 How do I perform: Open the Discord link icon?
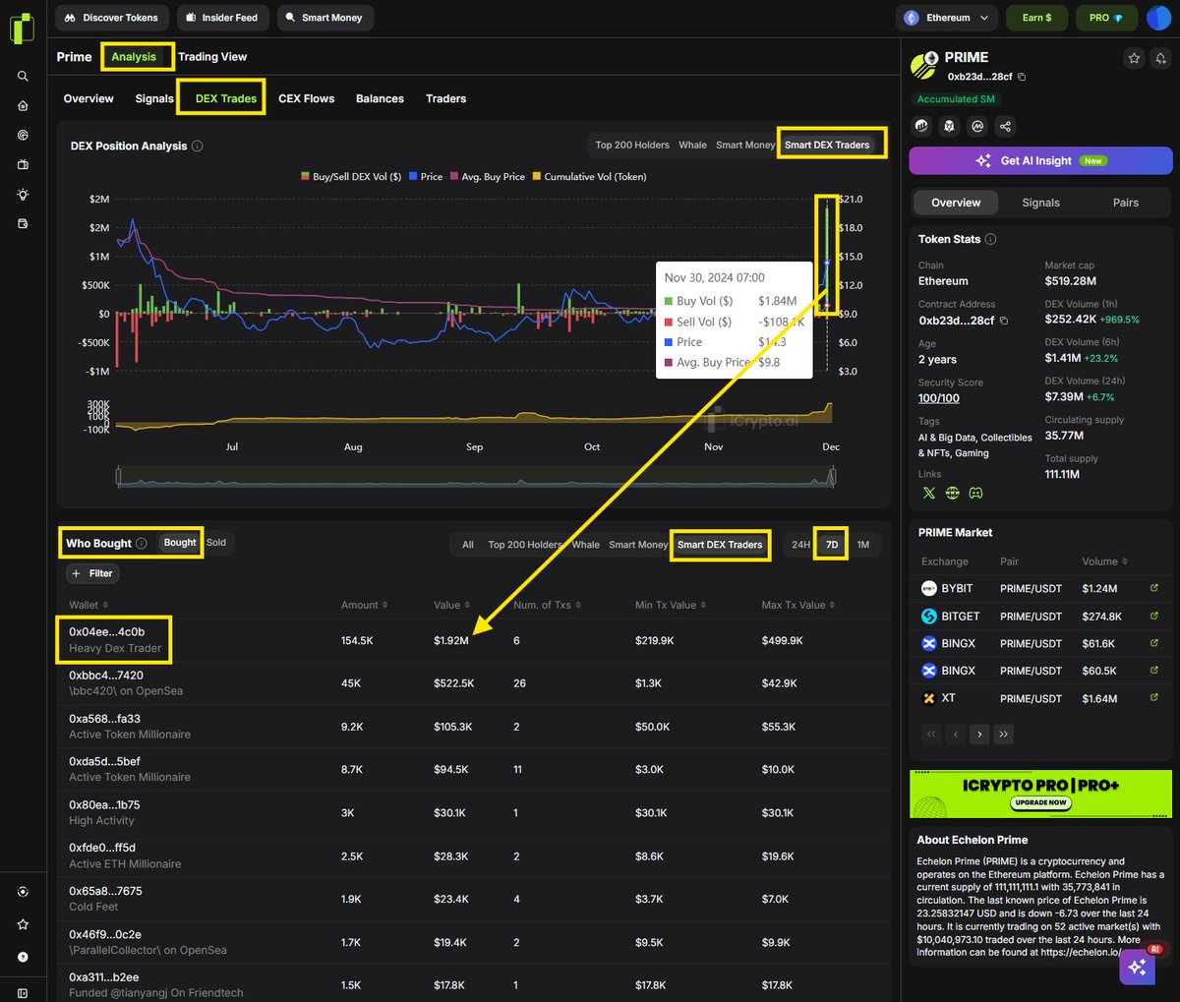tap(975, 493)
